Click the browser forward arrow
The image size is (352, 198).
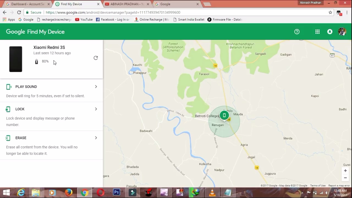12,12
